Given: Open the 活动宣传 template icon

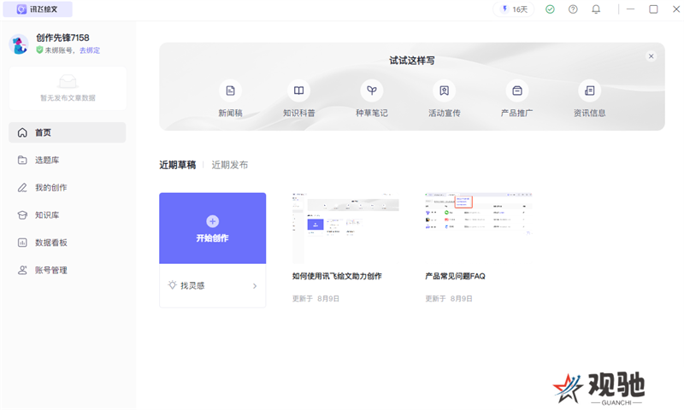Looking at the screenshot, I should (444, 91).
